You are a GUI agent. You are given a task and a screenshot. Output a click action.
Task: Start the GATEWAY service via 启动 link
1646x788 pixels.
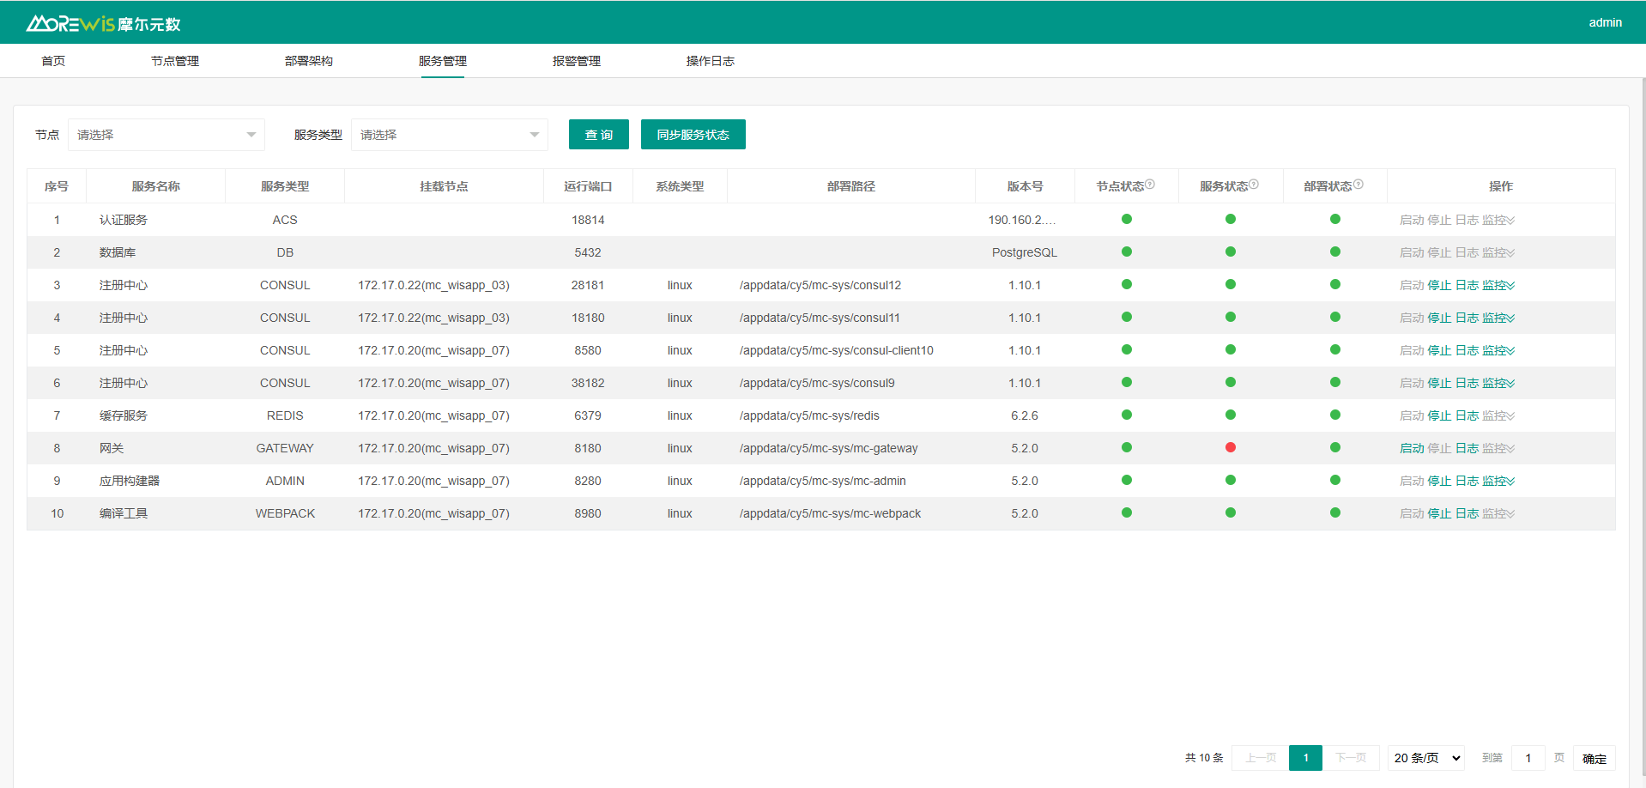1412,448
